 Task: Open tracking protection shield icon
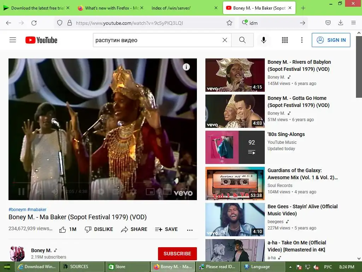point(60,23)
